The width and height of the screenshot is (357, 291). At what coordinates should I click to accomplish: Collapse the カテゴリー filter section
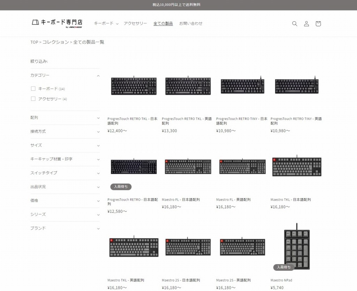coord(98,75)
